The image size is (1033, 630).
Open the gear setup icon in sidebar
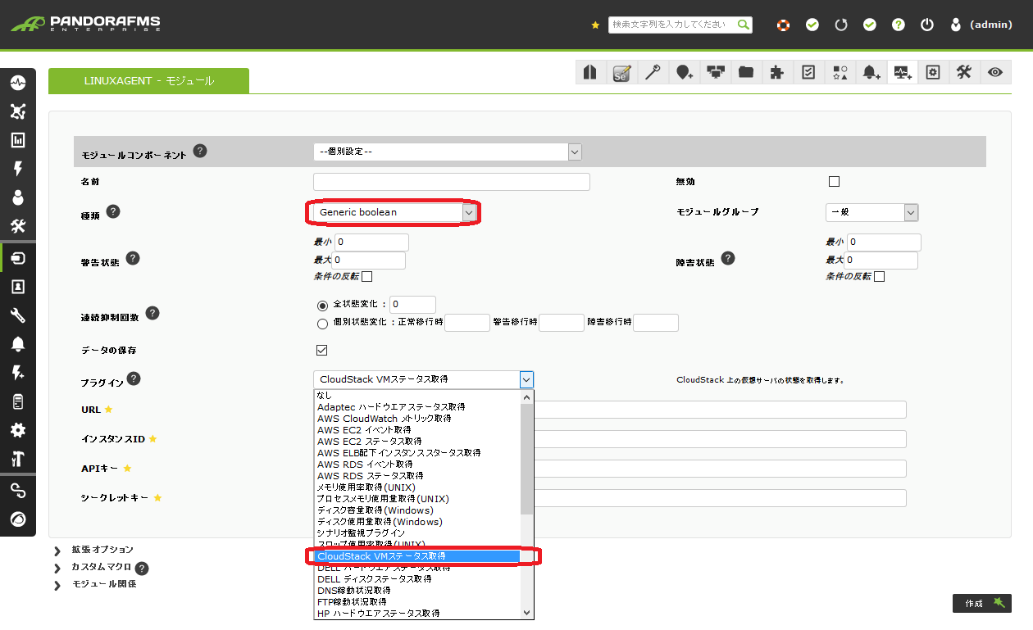click(x=18, y=430)
